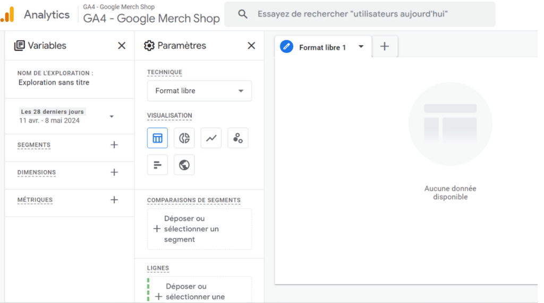Select the donut chart visualisation
This screenshot has width=544, height=303.
point(184,138)
